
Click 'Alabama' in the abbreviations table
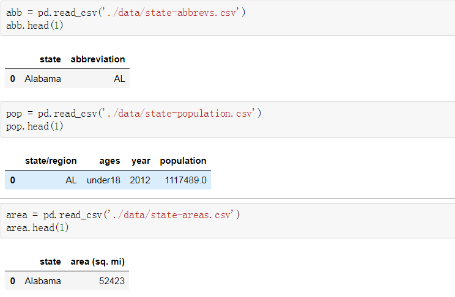pyautogui.click(x=43, y=79)
